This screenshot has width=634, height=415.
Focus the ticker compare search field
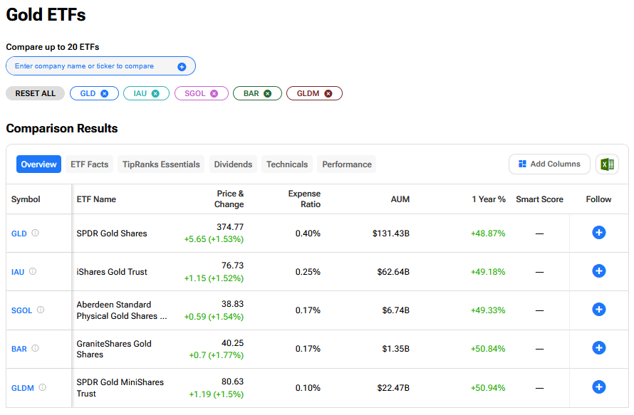pyautogui.click(x=93, y=66)
